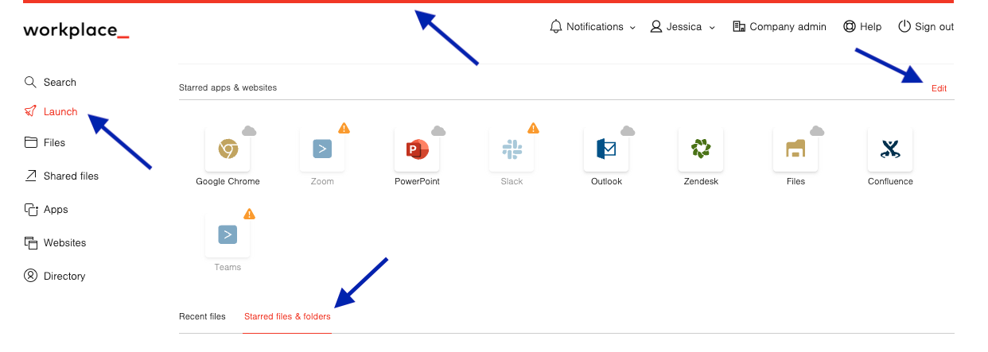Screen dimensions: 988x352
Task: Click the Zendesk label text
Action: [x=701, y=181]
